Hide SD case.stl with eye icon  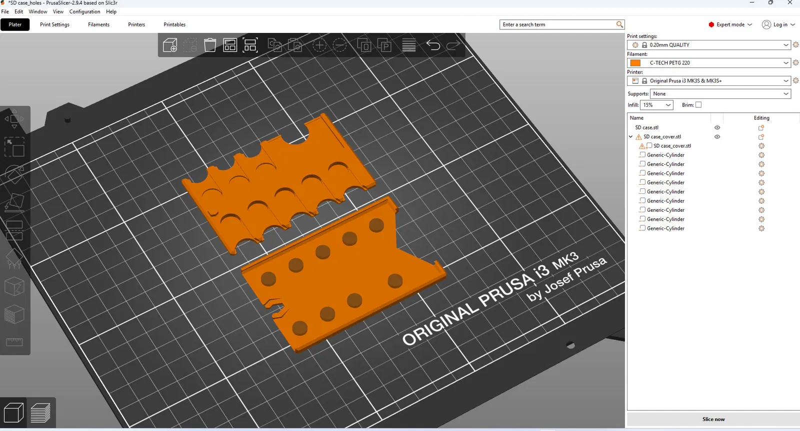[717, 127]
